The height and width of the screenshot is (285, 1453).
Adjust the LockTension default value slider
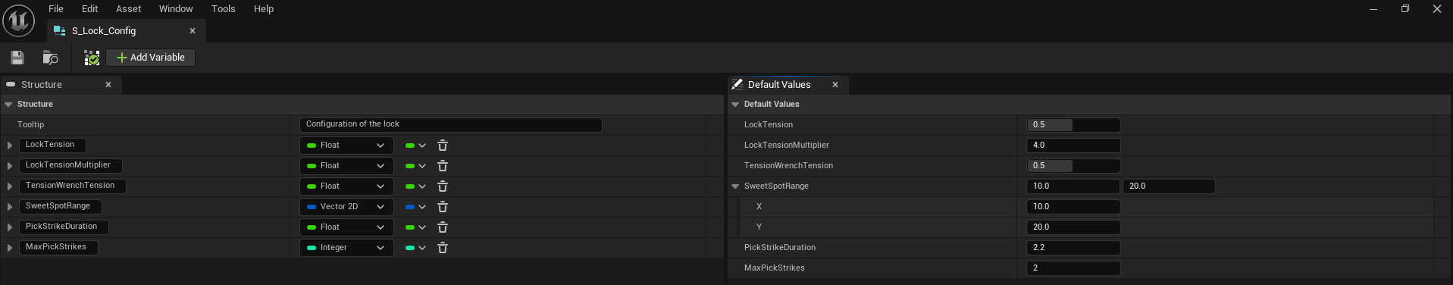tap(1073, 125)
